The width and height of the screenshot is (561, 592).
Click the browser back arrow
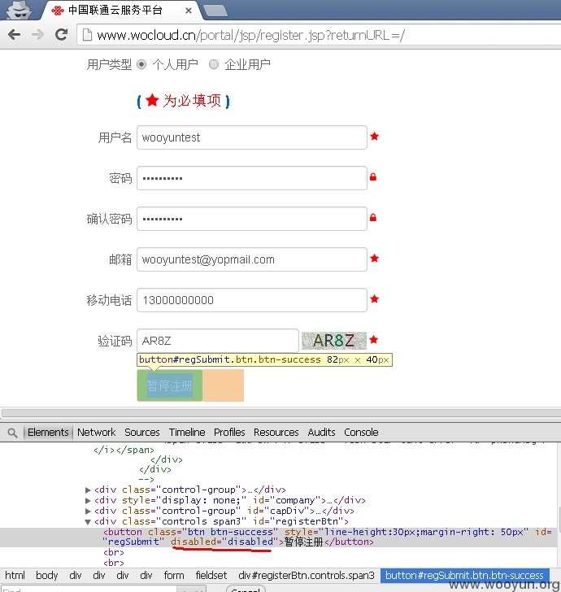[14, 35]
